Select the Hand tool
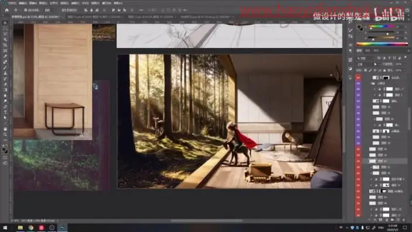This screenshot has height=232, width=412. (x=5, y=129)
